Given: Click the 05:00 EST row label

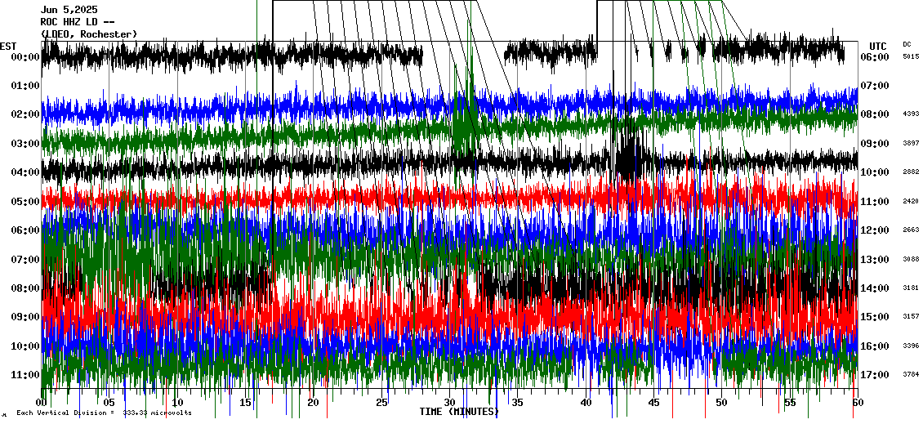Looking at the screenshot, I should [x=25, y=202].
